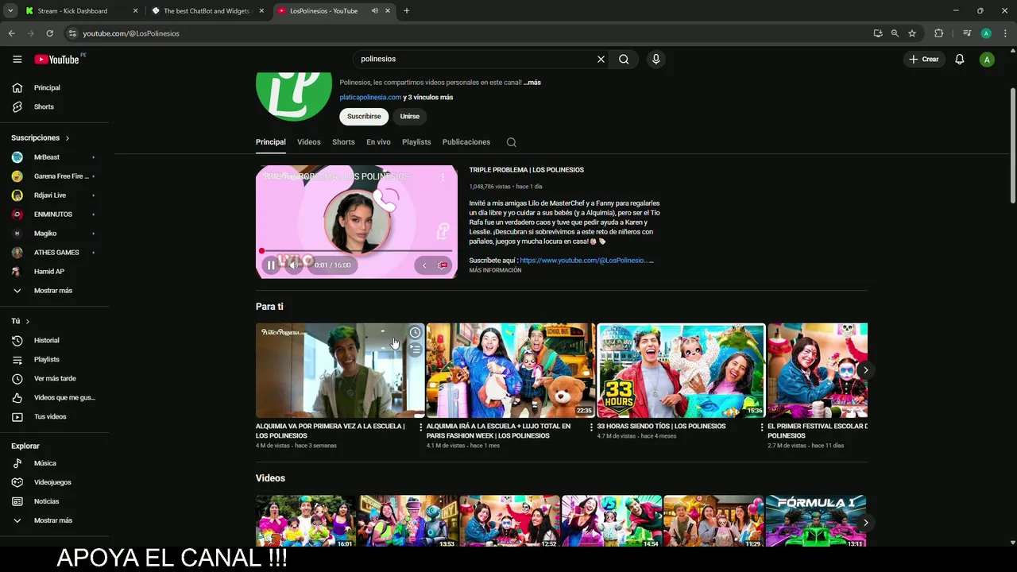Add hovered video to queue
The height and width of the screenshot is (572, 1017).
pyautogui.click(x=415, y=349)
